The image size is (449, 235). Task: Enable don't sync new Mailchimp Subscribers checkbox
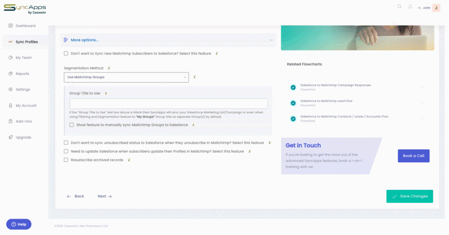66,53
